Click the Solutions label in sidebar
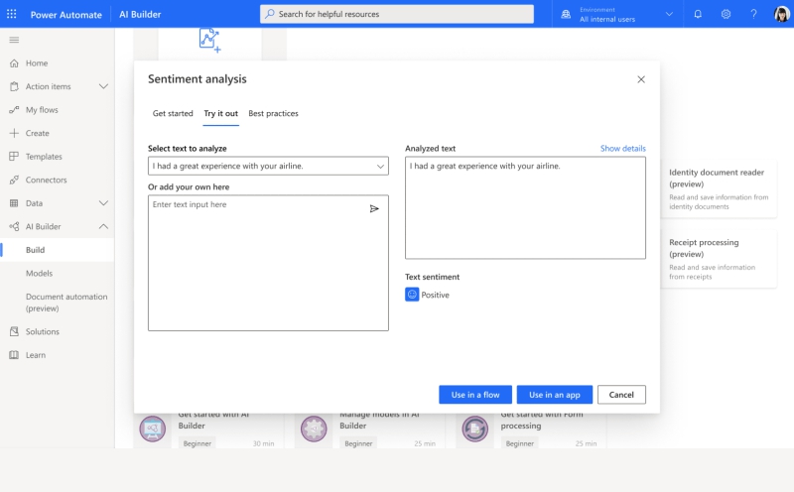The image size is (794, 492). point(43,331)
